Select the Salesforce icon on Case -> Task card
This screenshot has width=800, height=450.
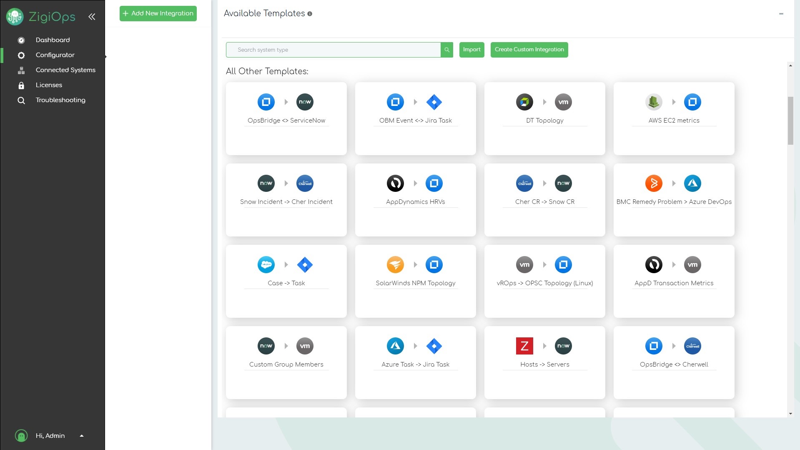click(266, 264)
